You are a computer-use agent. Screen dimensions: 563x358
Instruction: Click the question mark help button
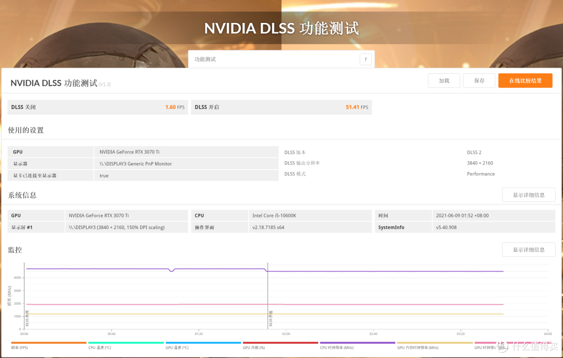(365, 59)
